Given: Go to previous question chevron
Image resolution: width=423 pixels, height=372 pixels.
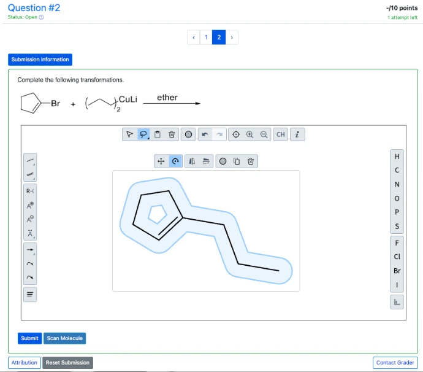Looking at the screenshot, I should [x=194, y=37].
